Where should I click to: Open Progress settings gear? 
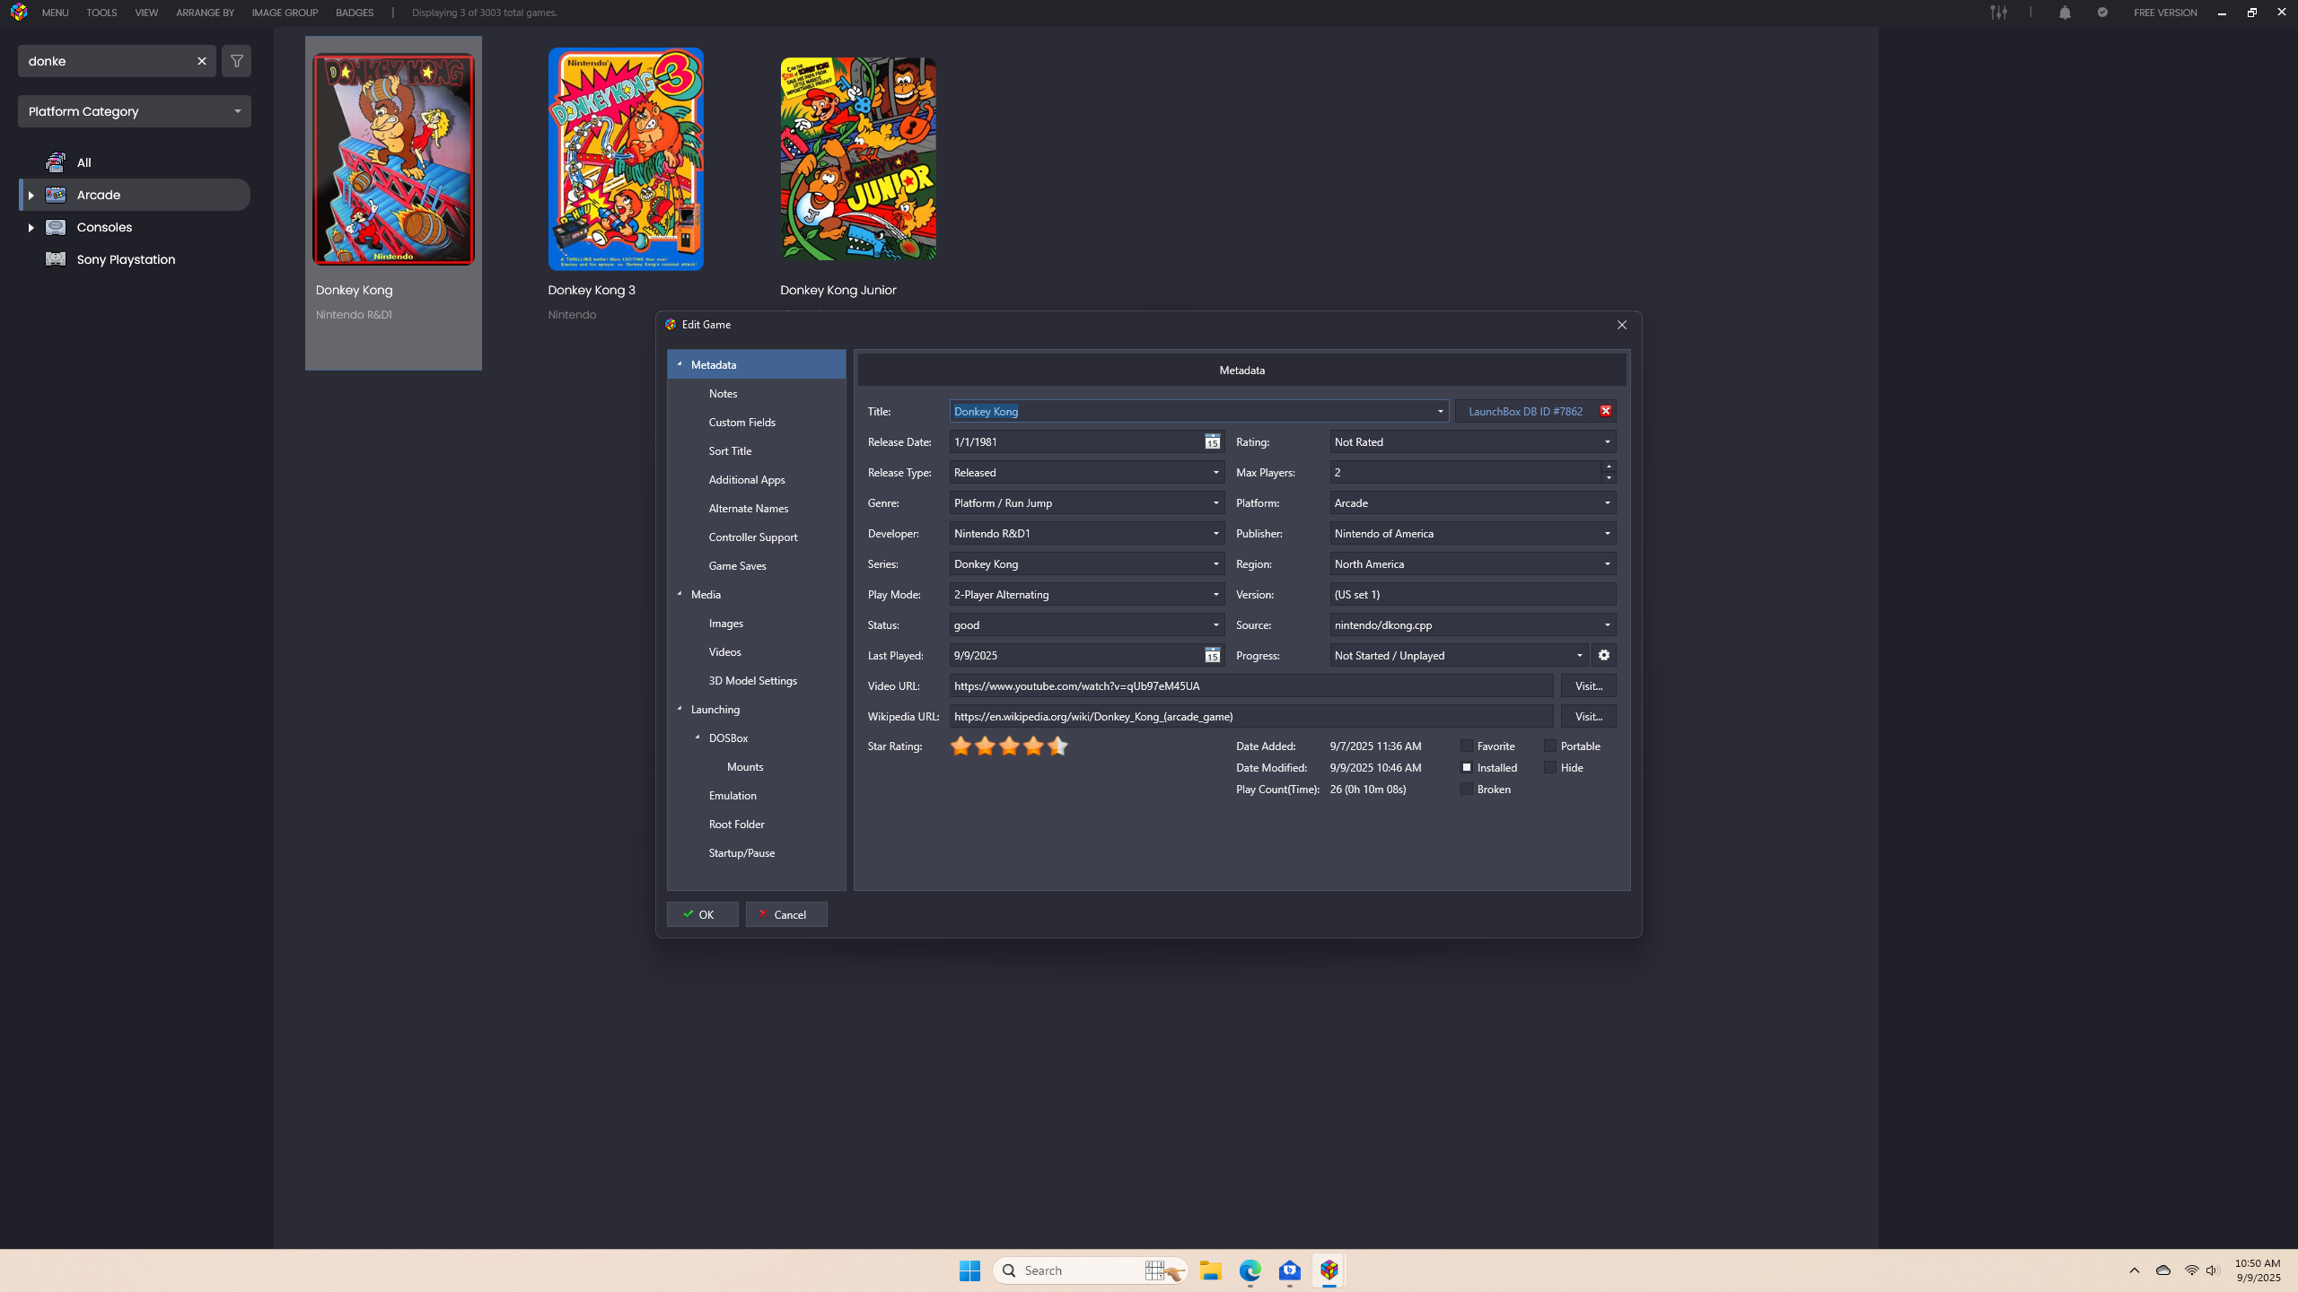pos(1604,655)
